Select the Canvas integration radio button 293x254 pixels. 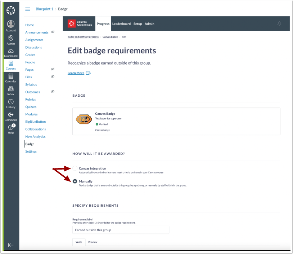(75, 168)
